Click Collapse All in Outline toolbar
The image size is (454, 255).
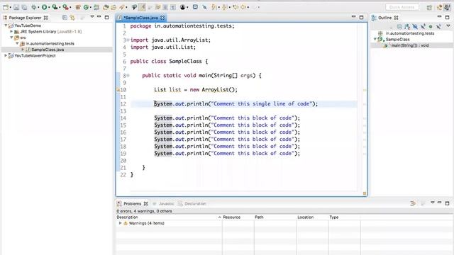(399, 27)
